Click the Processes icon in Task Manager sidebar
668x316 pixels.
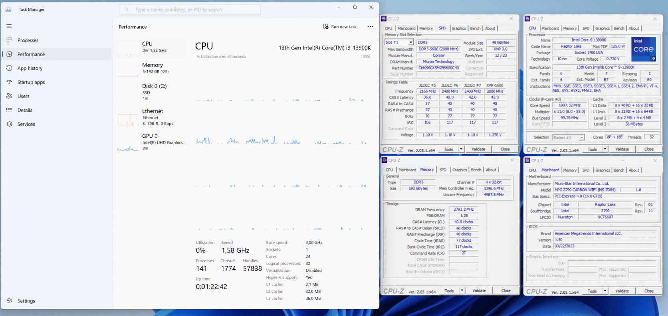point(9,40)
